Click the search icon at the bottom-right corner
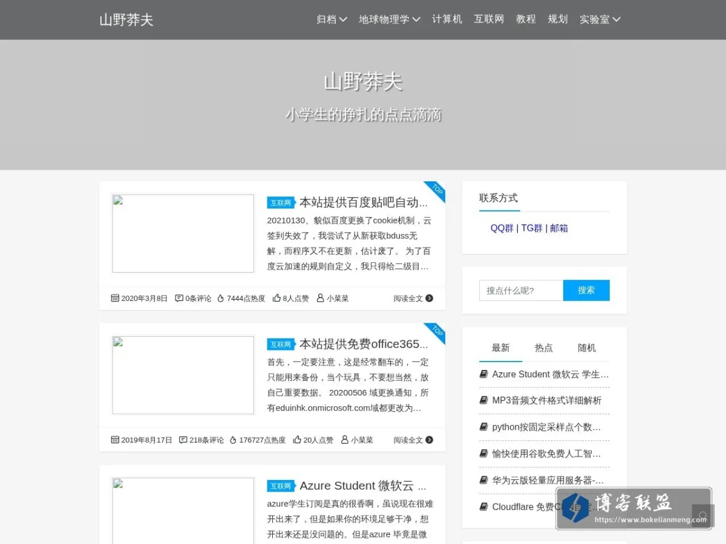This screenshot has height=544, width=726. pyautogui.click(x=703, y=516)
